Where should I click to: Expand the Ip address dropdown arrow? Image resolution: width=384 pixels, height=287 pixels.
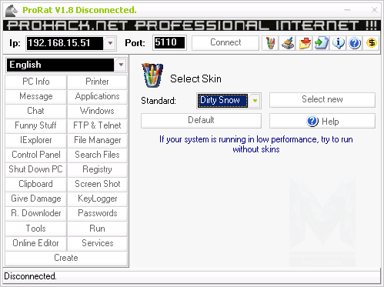[x=110, y=43]
